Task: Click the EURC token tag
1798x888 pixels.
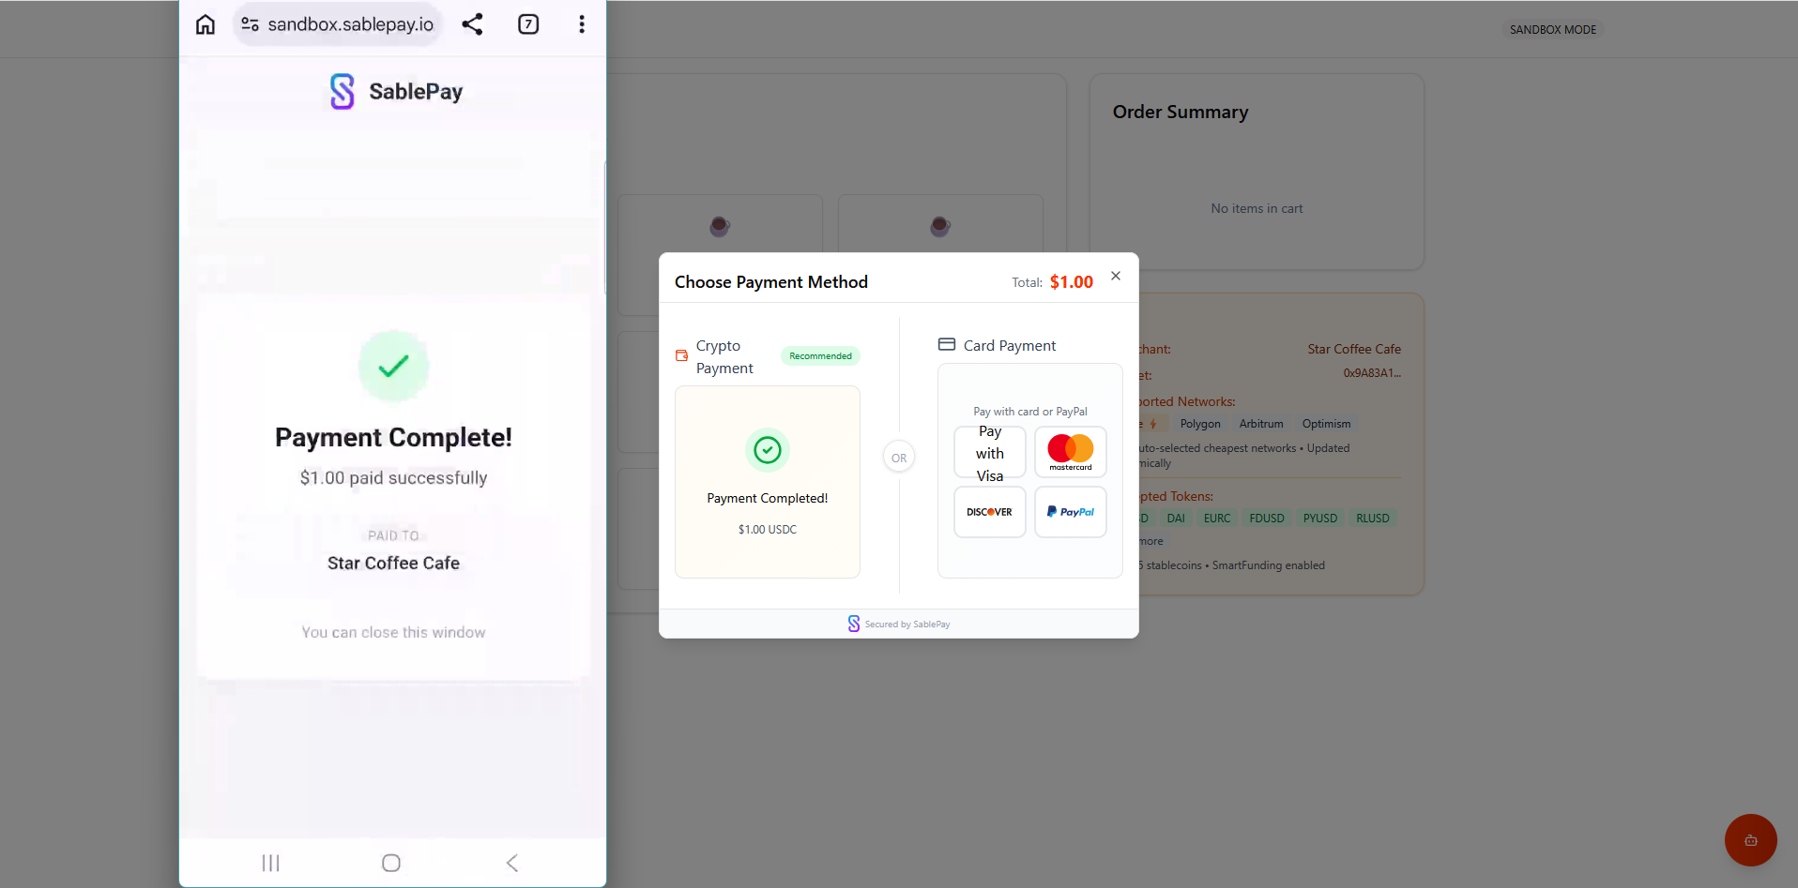Action: click(1217, 519)
